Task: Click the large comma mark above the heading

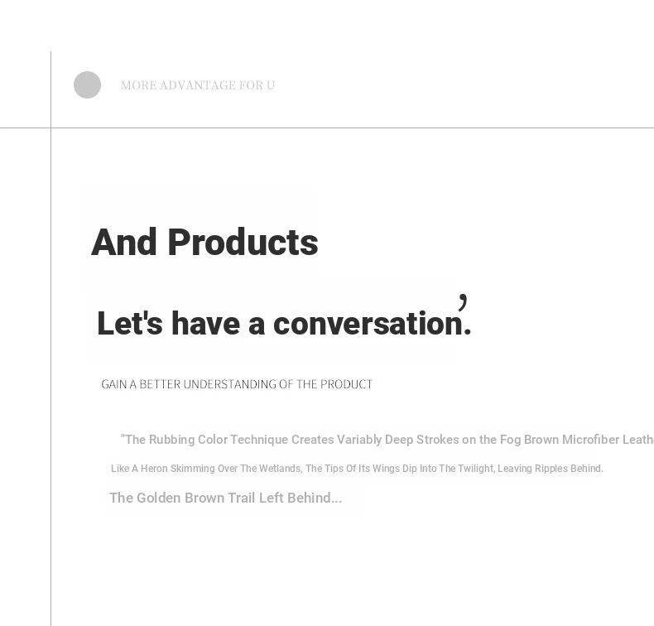Action: 463,302
